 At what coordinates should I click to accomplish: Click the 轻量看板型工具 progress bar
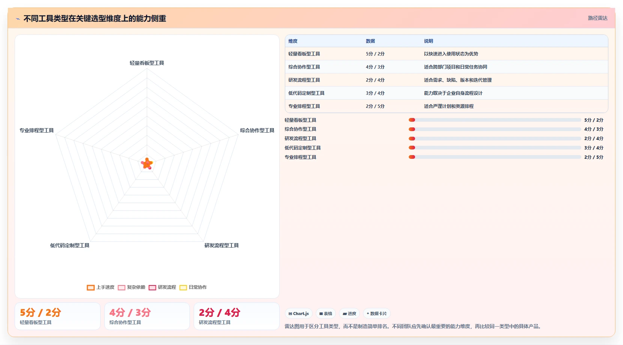click(495, 120)
